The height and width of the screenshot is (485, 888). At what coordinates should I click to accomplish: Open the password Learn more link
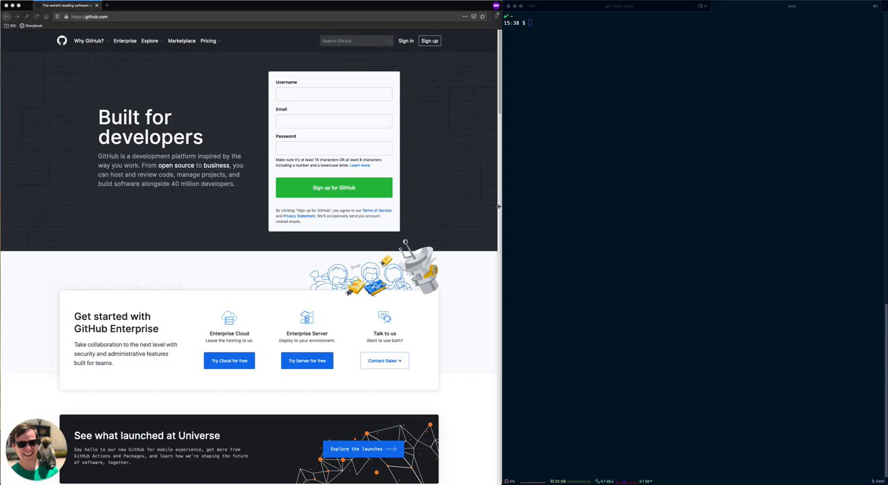point(360,165)
